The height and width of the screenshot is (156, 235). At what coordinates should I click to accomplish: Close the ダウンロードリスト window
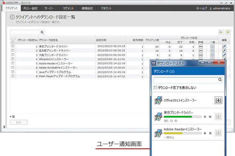pyautogui.click(x=219, y=62)
